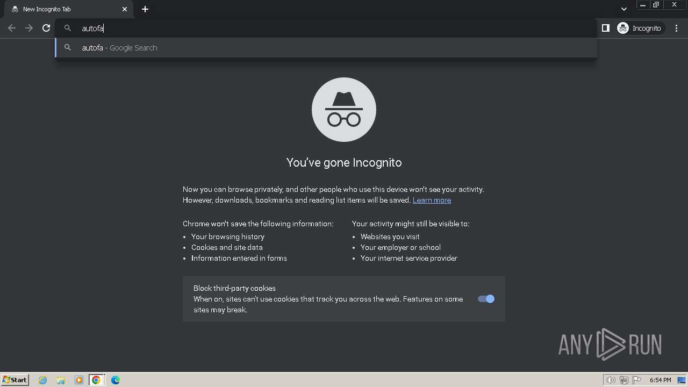Click the Incognito profile chip
Viewport: 688px width, 387px height.
coord(640,28)
